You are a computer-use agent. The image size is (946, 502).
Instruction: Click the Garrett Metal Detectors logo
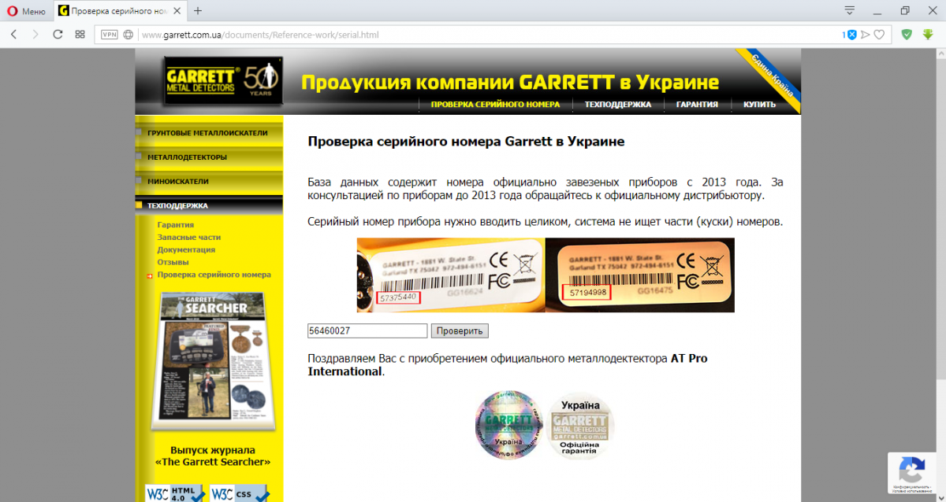pyautogui.click(x=222, y=81)
